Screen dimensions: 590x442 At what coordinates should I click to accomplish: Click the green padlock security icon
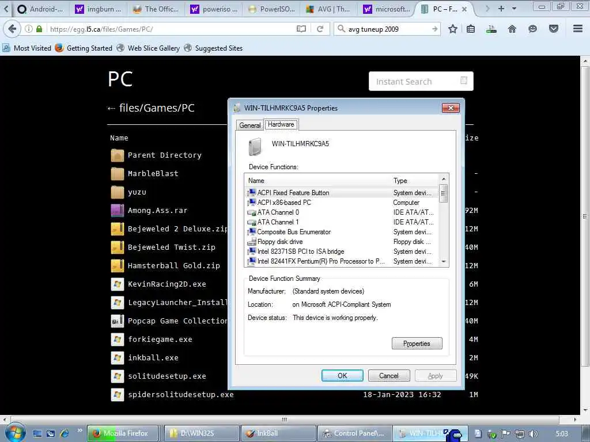click(39, 29)
